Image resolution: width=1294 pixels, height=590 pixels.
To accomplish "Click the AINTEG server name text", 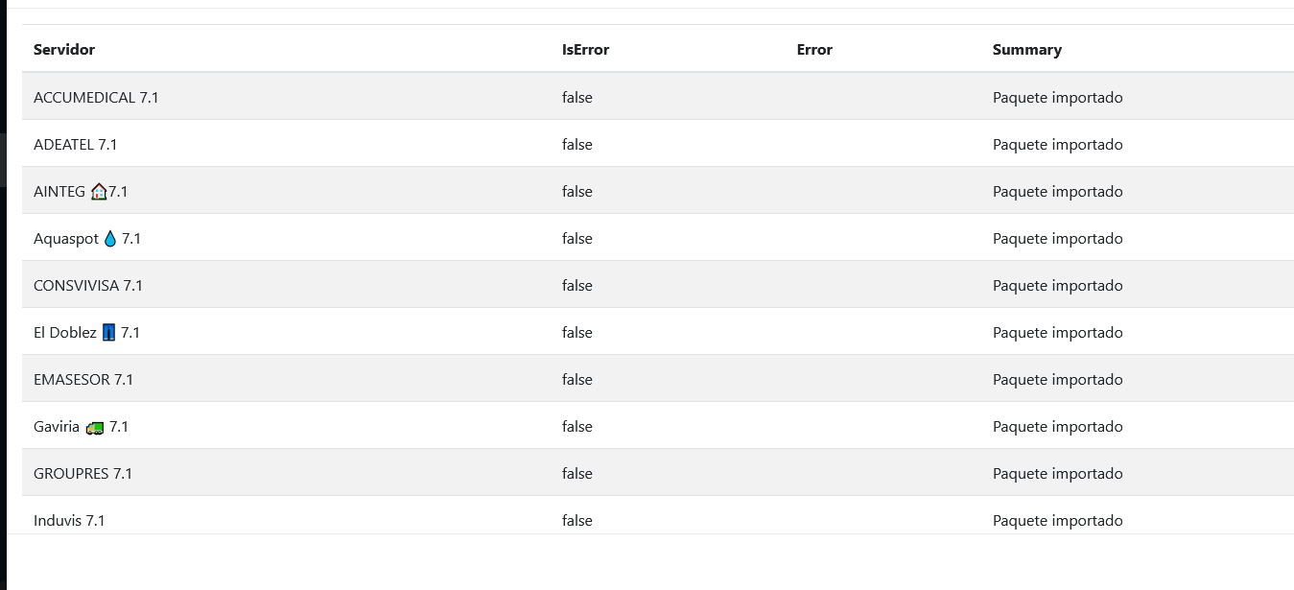I will pyautogui.click(x=59, y=192).
